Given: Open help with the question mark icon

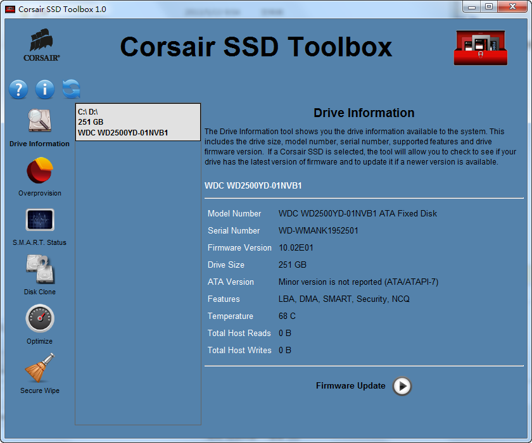Looking at the screenshot, I should (x=18, y=89).
